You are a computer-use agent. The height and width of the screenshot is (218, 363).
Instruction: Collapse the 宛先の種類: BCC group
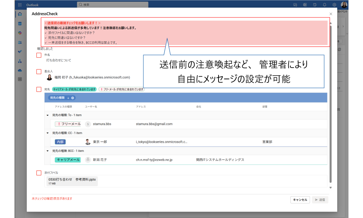[x=48, y=151]
